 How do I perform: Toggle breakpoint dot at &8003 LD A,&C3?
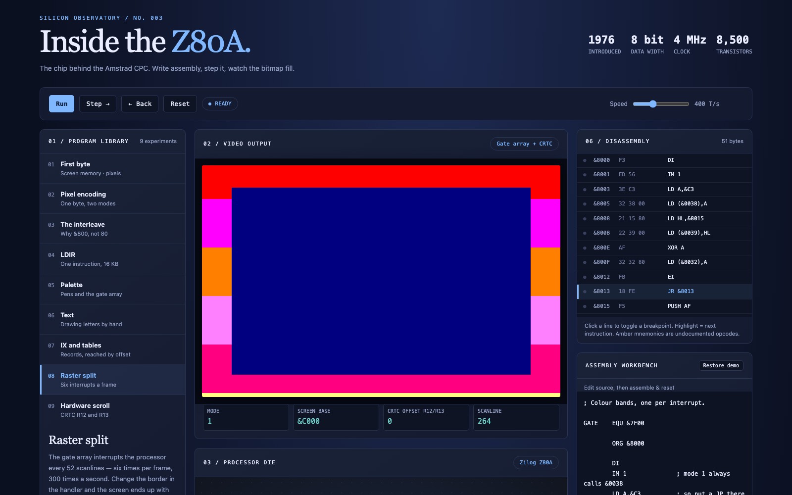pos(585,190)
